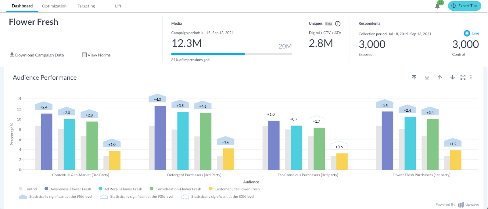Click the Eco Conscious Purchasers axis label
The width and height of the screenshot is (488, 209).
[308, 175]
